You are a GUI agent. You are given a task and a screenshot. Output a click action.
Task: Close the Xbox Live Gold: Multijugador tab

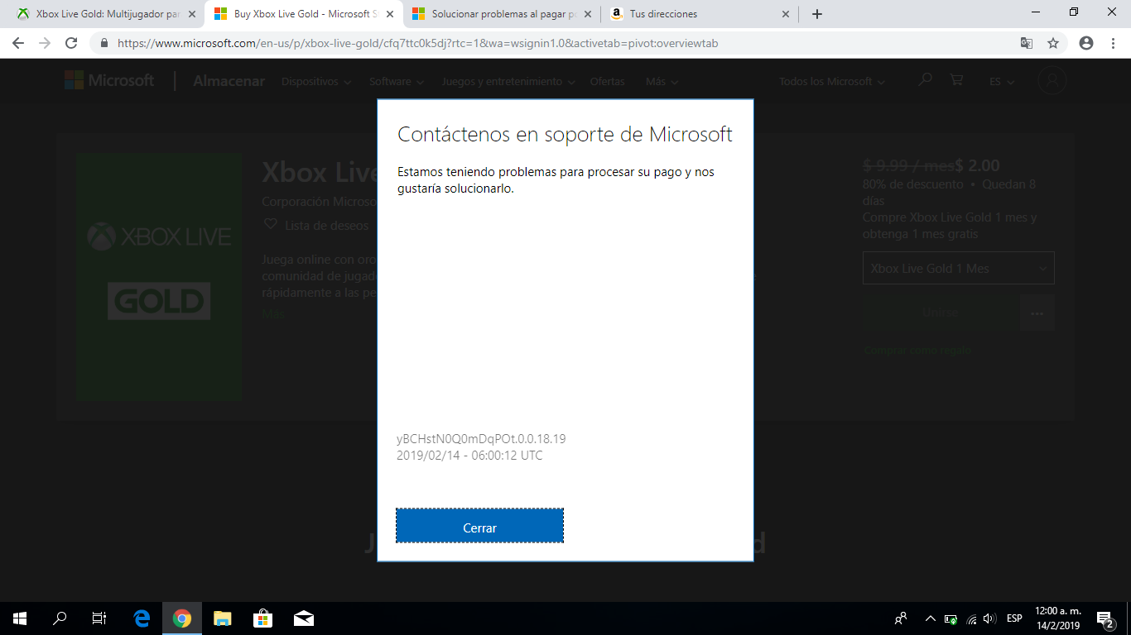coord(192,14)
